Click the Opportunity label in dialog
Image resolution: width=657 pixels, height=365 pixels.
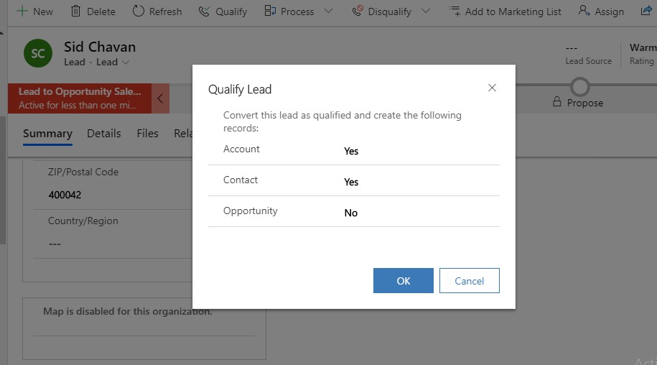[x=250, y=211]
